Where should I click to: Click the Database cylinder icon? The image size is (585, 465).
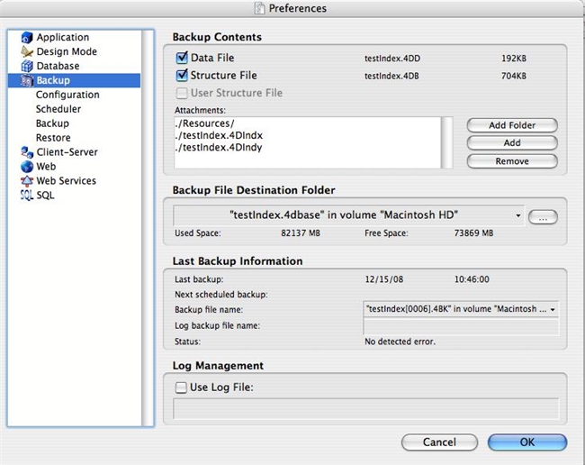pyautogui.click(x=26, y=67)
